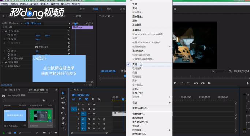The image size is (250, 136).
Task: Select the Ripple Edit tool
Action: point(63,103)
